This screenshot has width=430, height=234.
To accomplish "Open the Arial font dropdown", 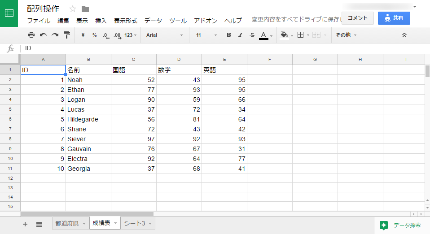I will pyautogui.click(x=164, y=35).
